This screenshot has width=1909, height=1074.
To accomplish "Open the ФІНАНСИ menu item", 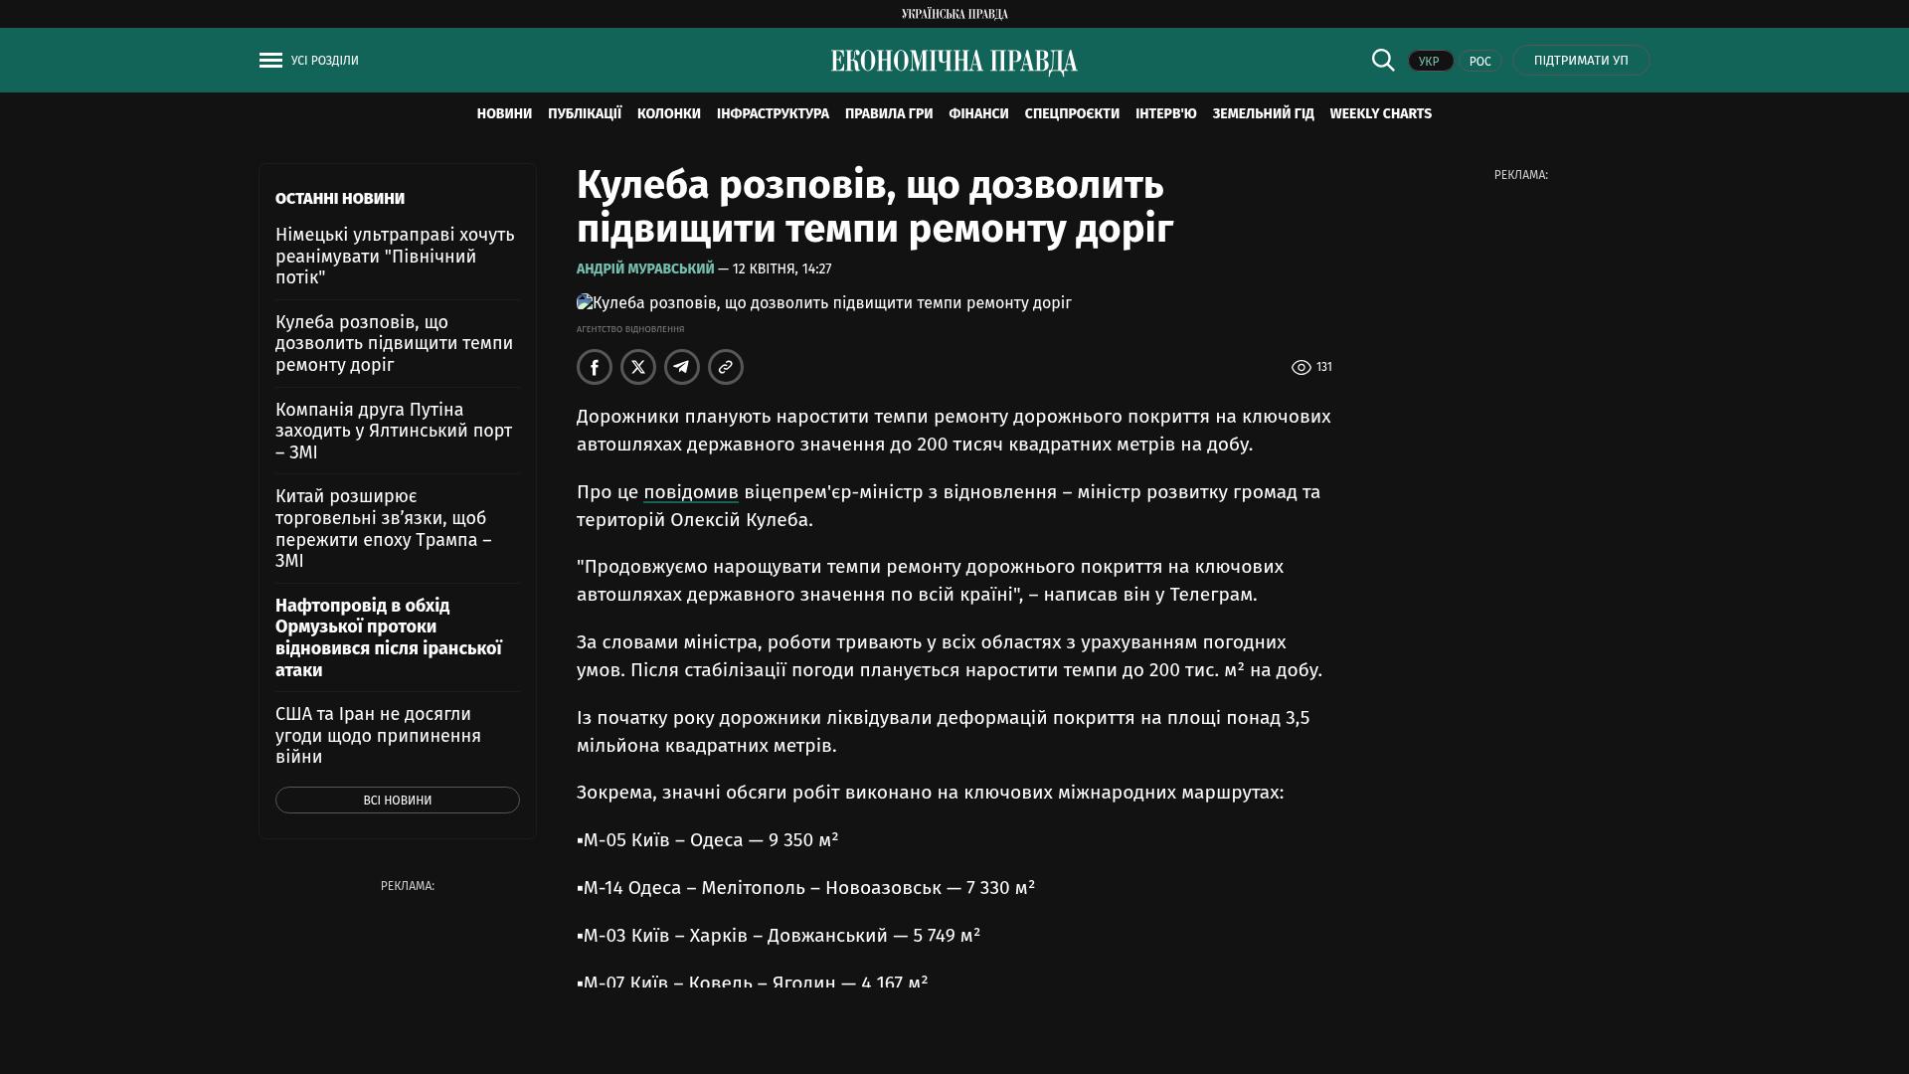I will (x=978, y=114).
